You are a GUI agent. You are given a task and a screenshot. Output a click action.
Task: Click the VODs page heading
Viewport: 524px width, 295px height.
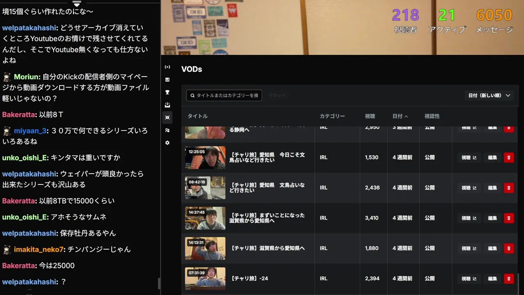pos(192,69)
